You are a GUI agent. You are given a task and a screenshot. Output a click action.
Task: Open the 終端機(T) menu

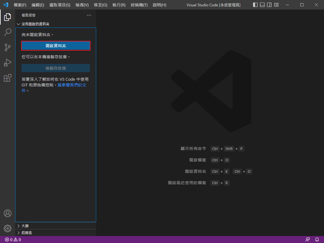point(139,5)
